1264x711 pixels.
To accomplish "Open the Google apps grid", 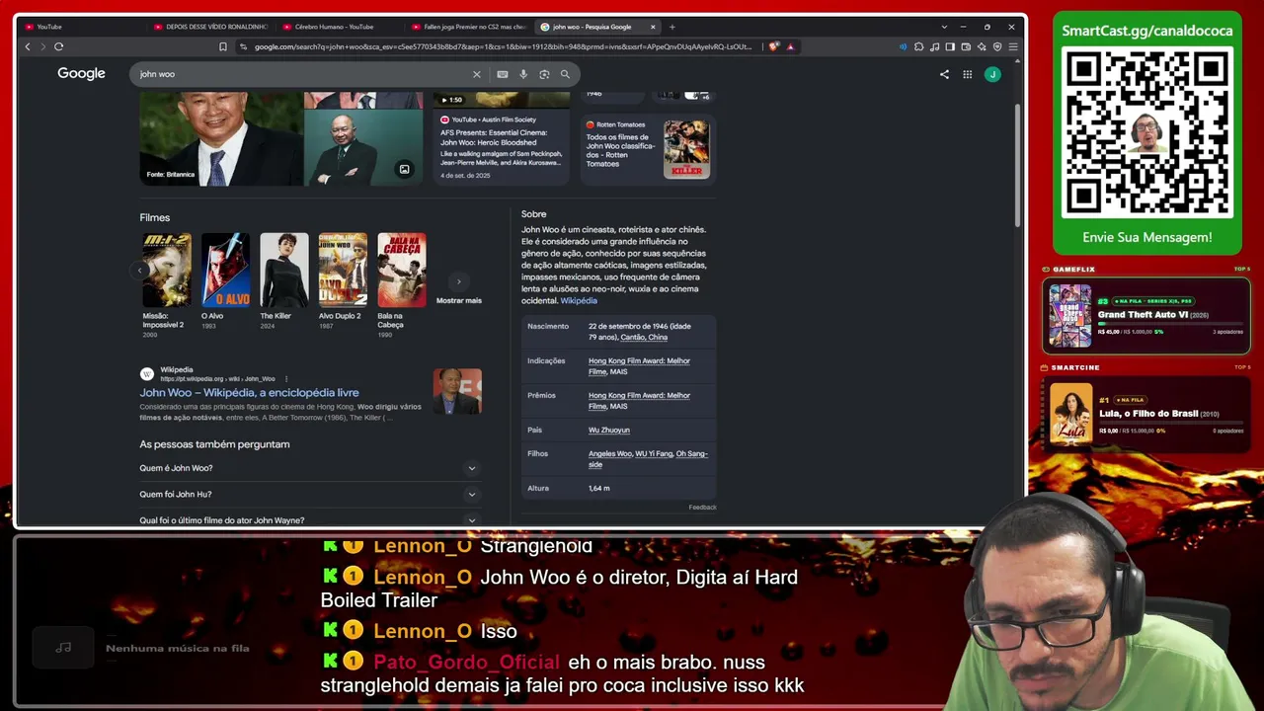I will [x=968, y=74].
